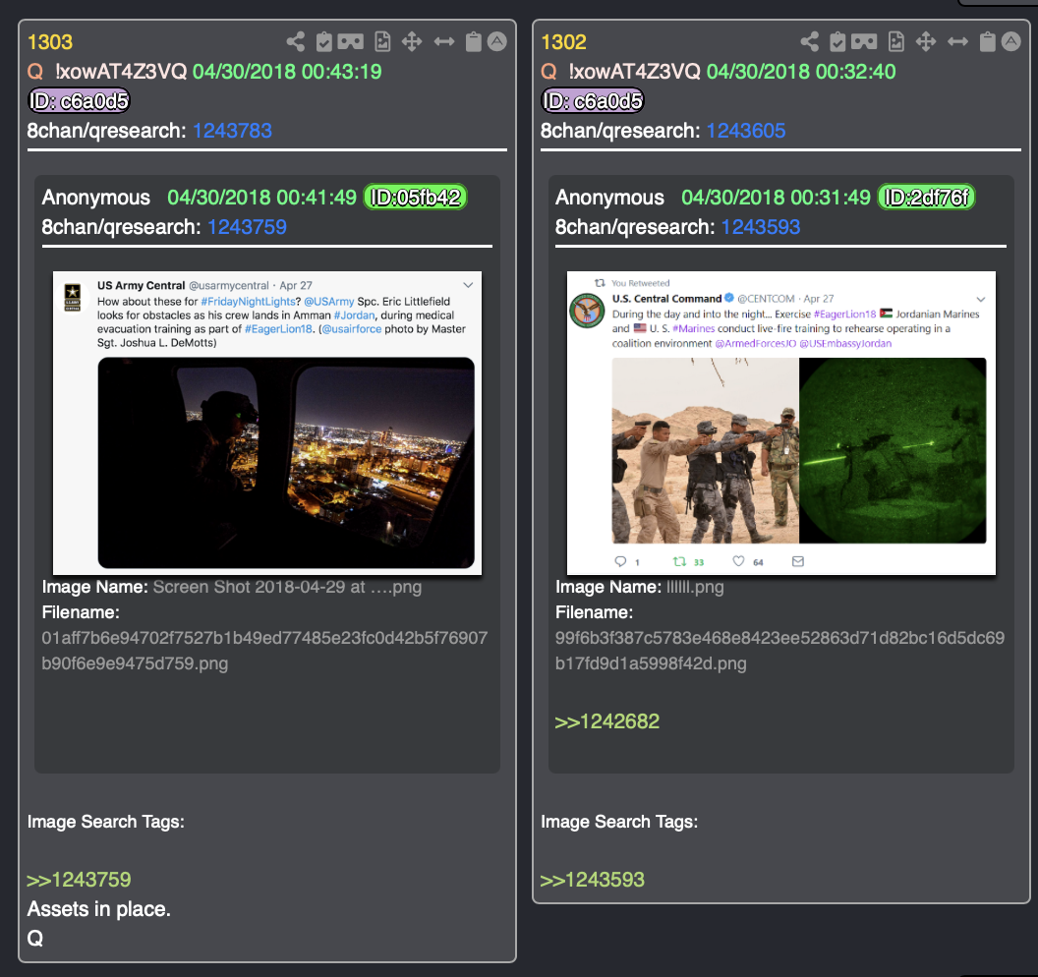The width and height of the screenshot is (1038, 977).
Task: Click the ID:2df76f badge
Action: coord(927,198)
